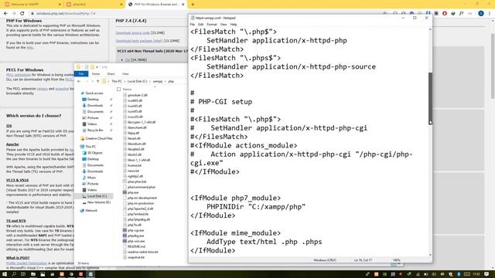The image size is (495, 278).
Task: Open pinned Videos under Quick access
Action: pyautogui.click(x=92, y=124)
